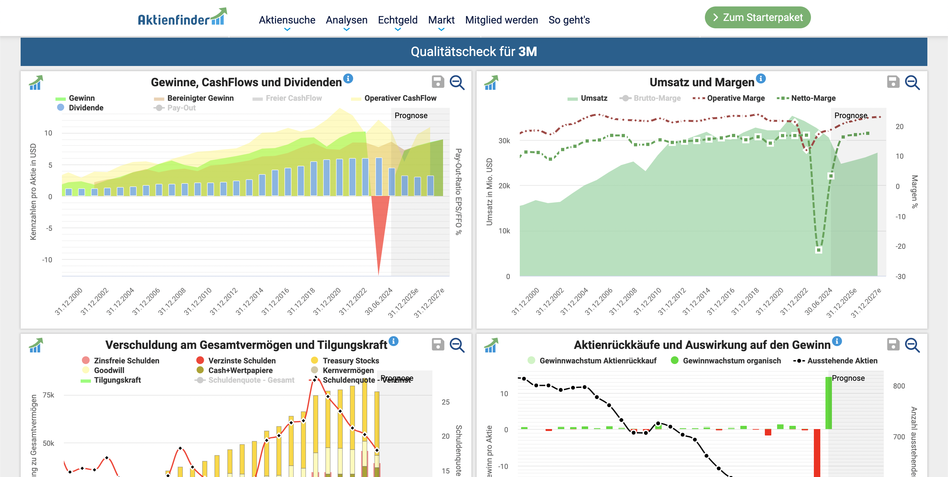
Task: Toggle the Netto-Marge legend series
Action: 806,98
